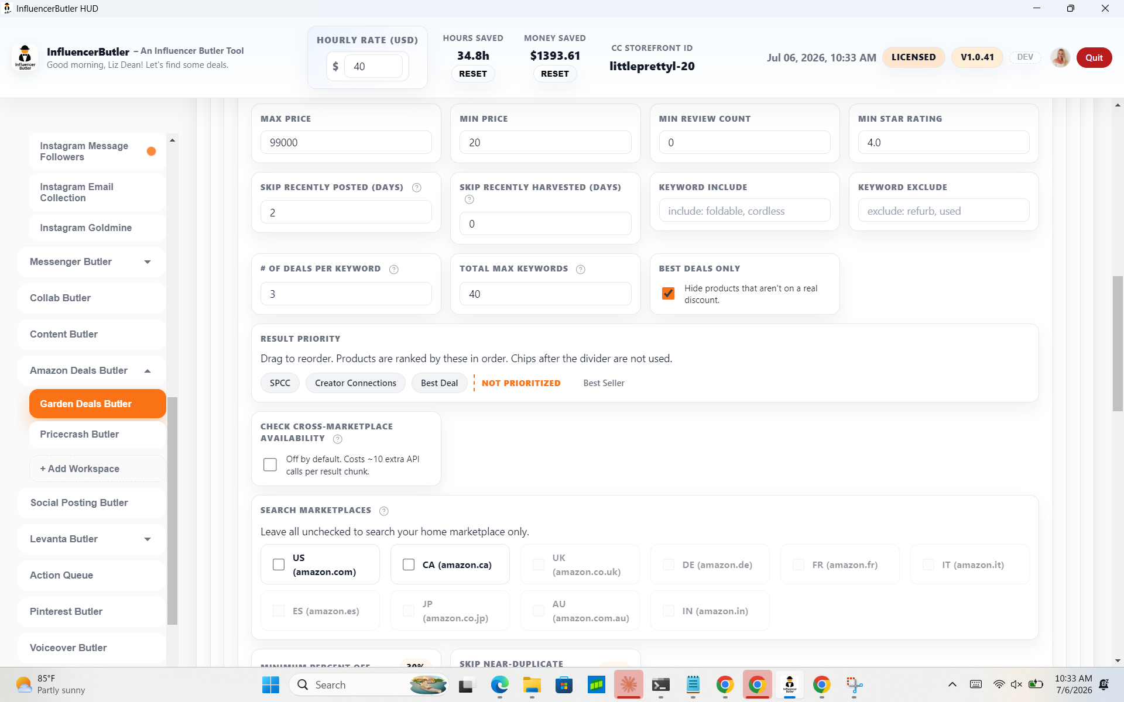Check the DE (amazon.de) marketplace
1124x702 pixels.
(668, 565)
